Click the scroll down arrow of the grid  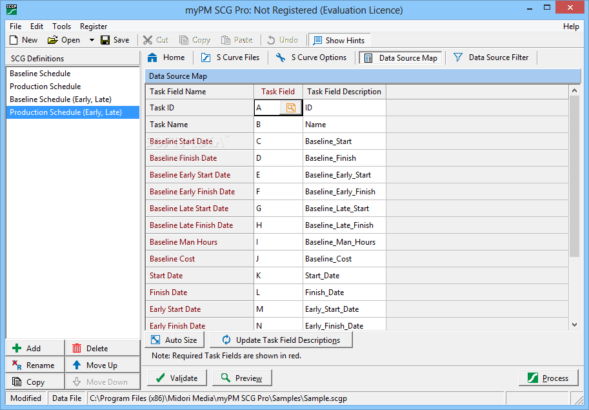pyautogui.click(x=574, y=325)
